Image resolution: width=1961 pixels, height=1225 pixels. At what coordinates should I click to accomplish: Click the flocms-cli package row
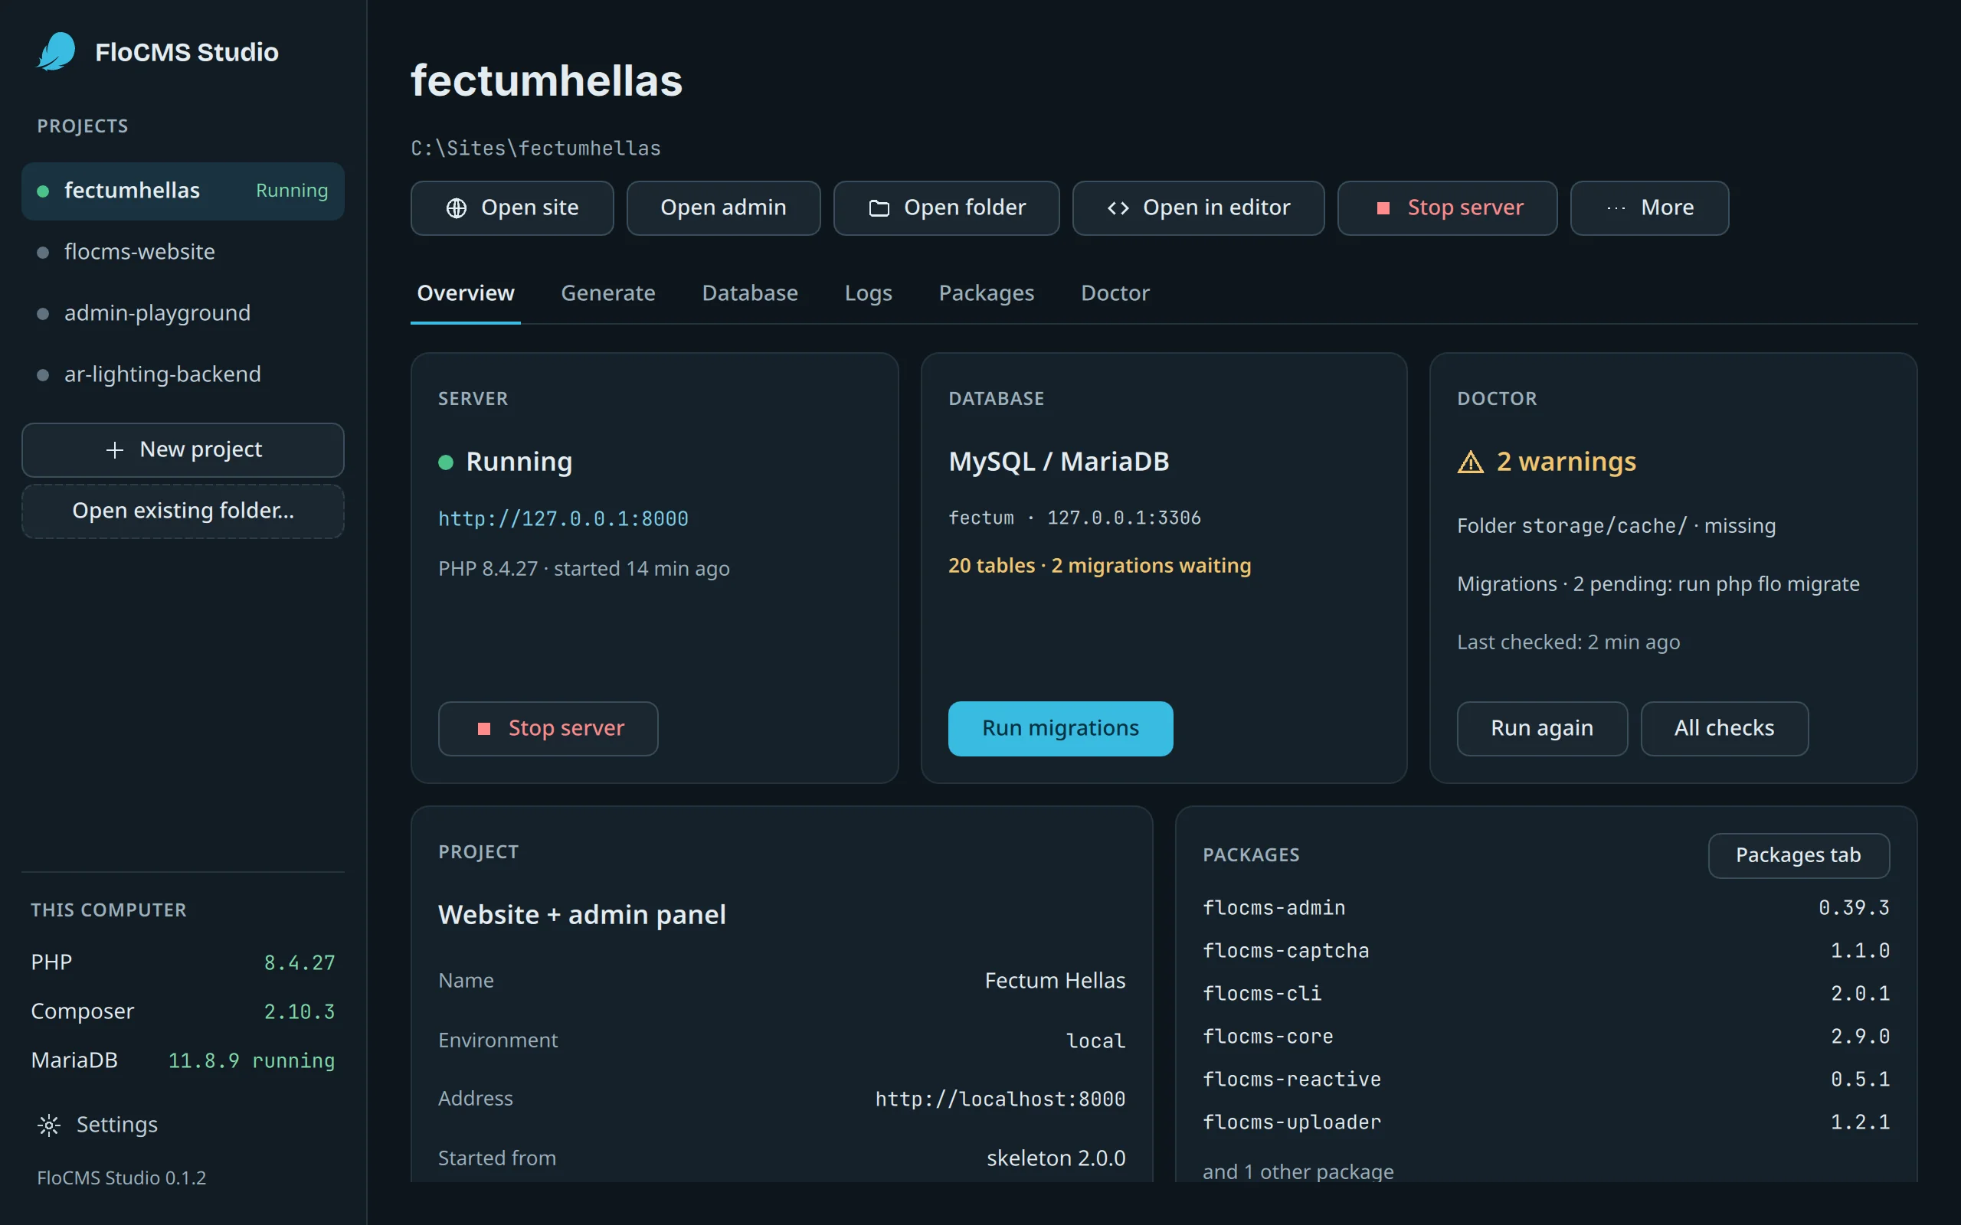(x=1546, y=994)
